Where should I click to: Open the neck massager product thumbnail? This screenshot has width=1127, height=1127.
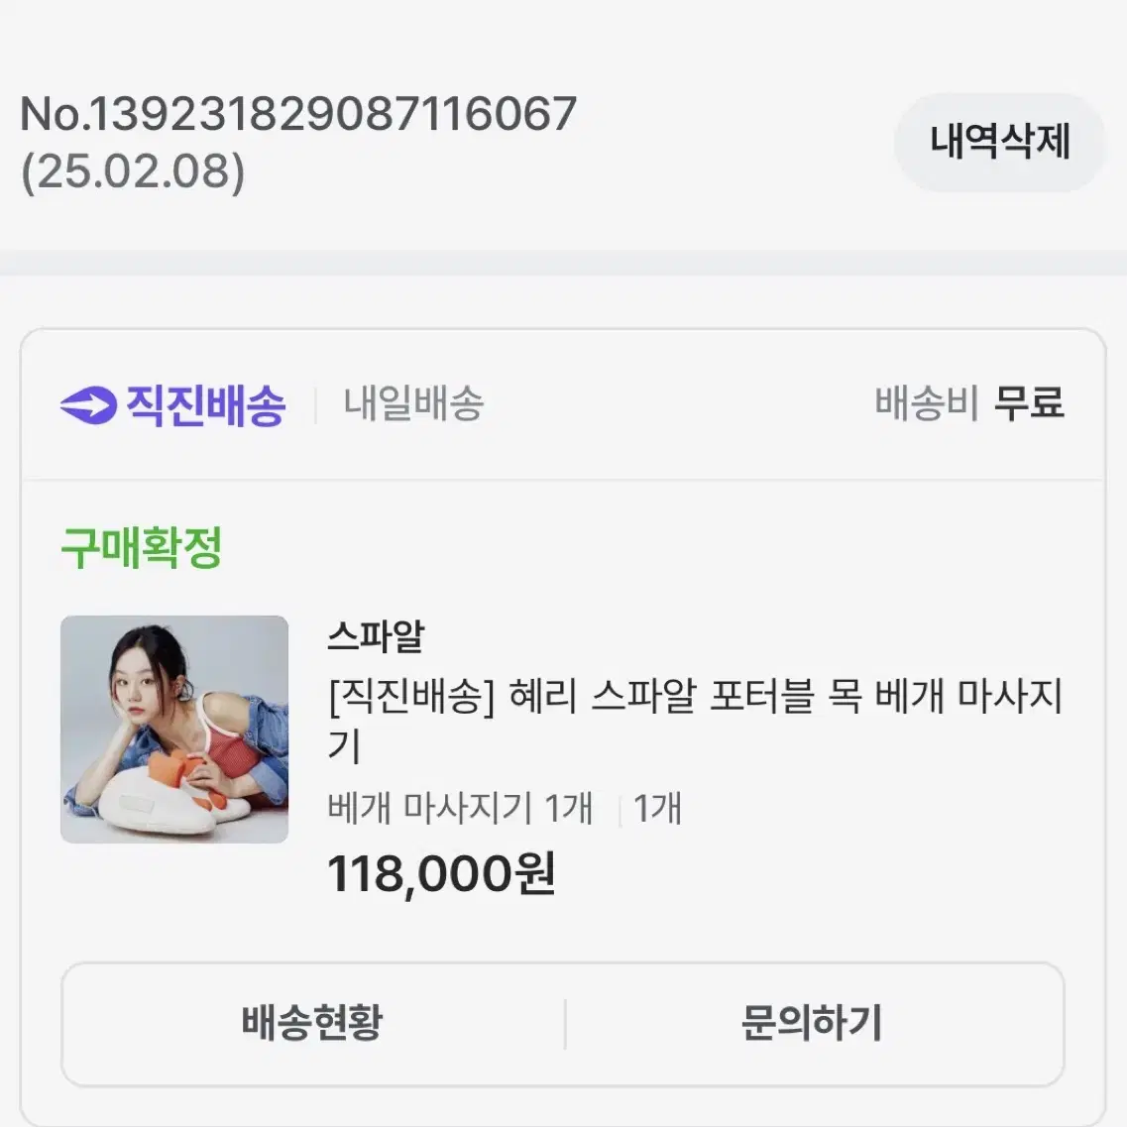coord(174,730)
